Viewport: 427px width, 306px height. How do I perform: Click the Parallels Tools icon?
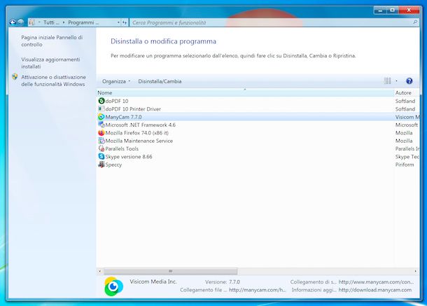101,148
